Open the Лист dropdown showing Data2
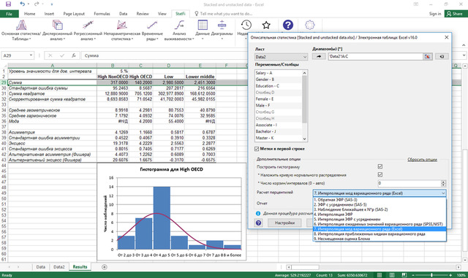Viewport: 468px width, 278px height. point(281,57)
